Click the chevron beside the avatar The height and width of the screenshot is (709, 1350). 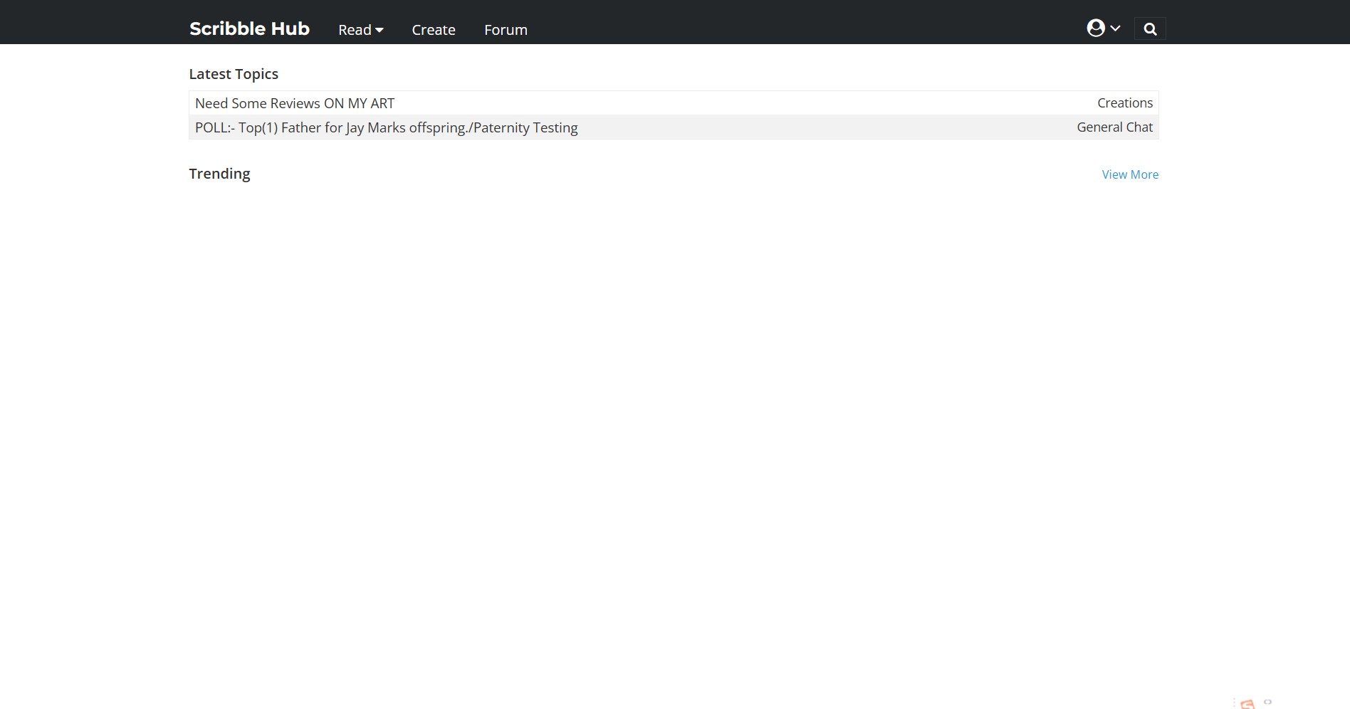pos(1114,28)
